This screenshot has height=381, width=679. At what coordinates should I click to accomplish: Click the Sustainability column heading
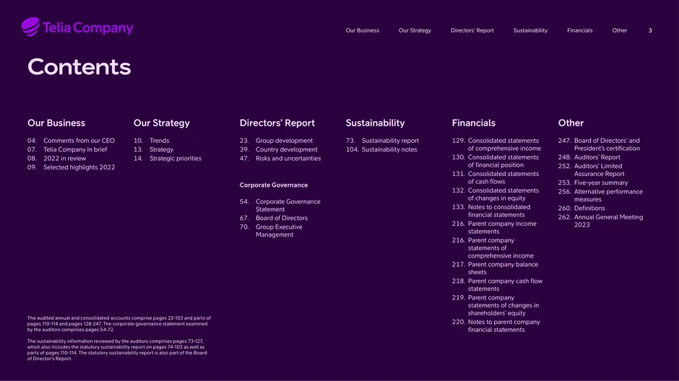tap(375, 123)
